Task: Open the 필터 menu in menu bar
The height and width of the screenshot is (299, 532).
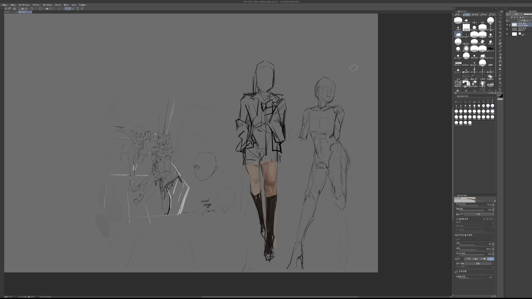Action: (x=66, y=5)
